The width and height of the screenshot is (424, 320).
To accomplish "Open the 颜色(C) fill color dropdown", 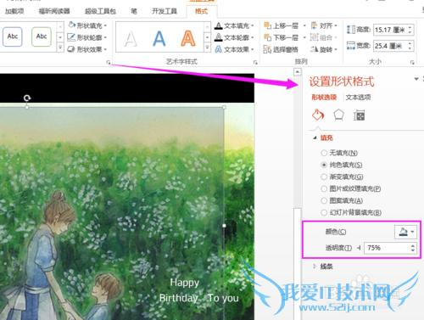I will tap(405, 232).
